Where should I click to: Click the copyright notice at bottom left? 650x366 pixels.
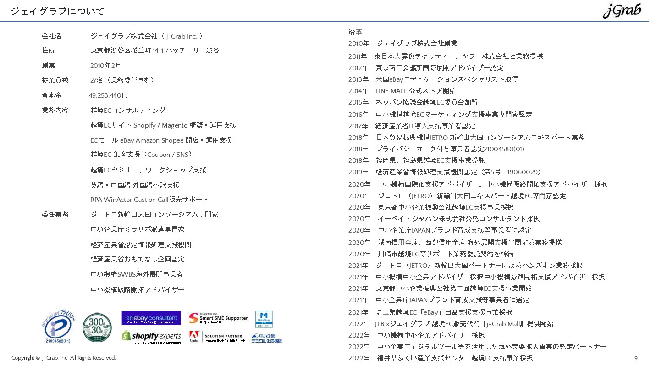point(63,358)
